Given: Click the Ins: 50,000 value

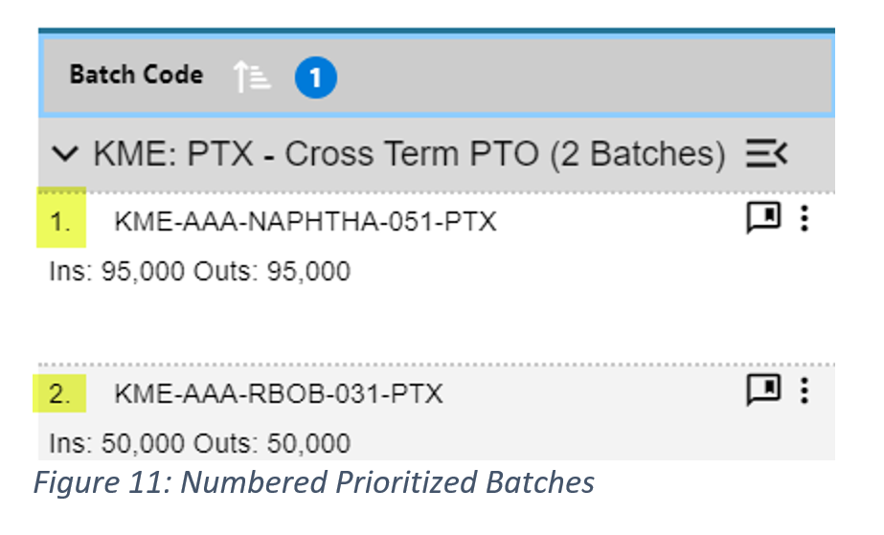Looking at the screenshot, I should (x=118, y=444).
